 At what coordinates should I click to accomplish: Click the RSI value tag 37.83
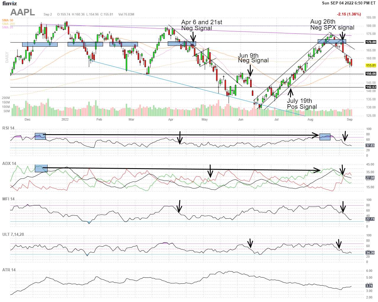pos(370,145)
